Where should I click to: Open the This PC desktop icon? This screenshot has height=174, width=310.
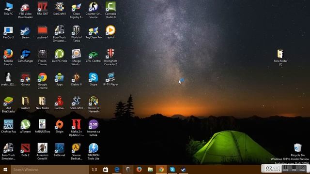click(x=8, y=9)
